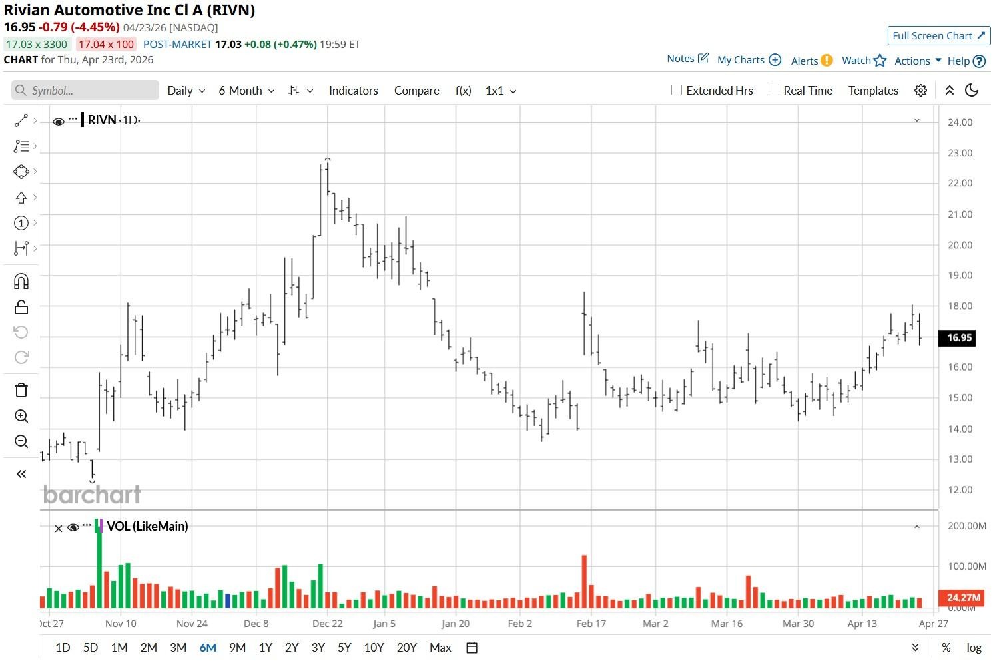Open the Indicators dialog
The height and width of the screenshot is (663, 995).
point(353,91)
